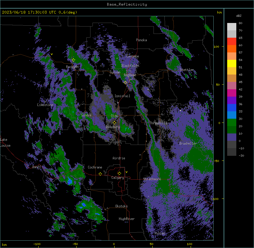Click the Vulcan label
This screenshot has height=248, width=254.
pos(160,233)
